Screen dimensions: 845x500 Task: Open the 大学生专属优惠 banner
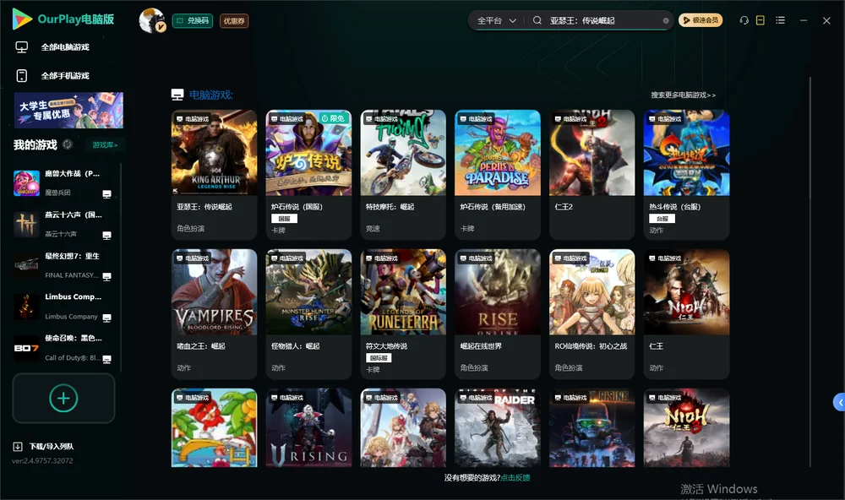(69, 111)
